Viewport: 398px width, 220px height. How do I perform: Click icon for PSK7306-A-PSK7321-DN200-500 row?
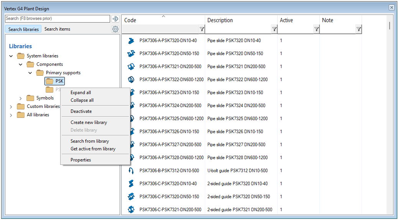[131, 67]
